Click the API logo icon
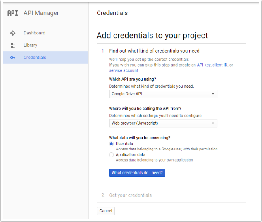The height and width of the screenshot is (222, 262). click(13, 13)
